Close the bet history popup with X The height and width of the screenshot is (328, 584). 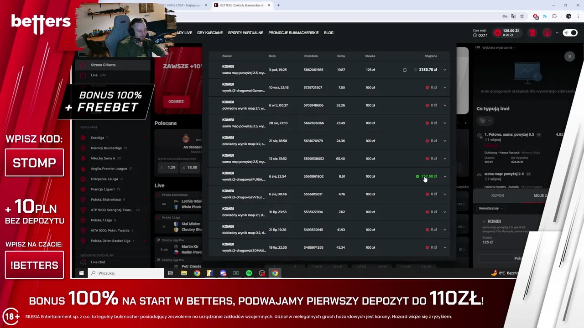[569, 56]
